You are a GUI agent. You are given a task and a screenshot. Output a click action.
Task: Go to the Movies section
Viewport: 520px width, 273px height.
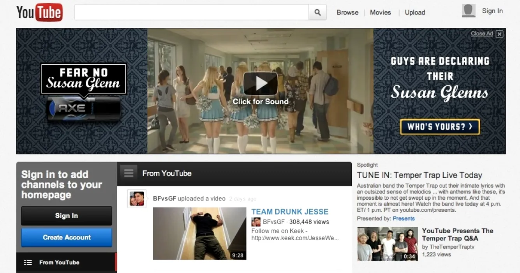click(x=380, y=12)
